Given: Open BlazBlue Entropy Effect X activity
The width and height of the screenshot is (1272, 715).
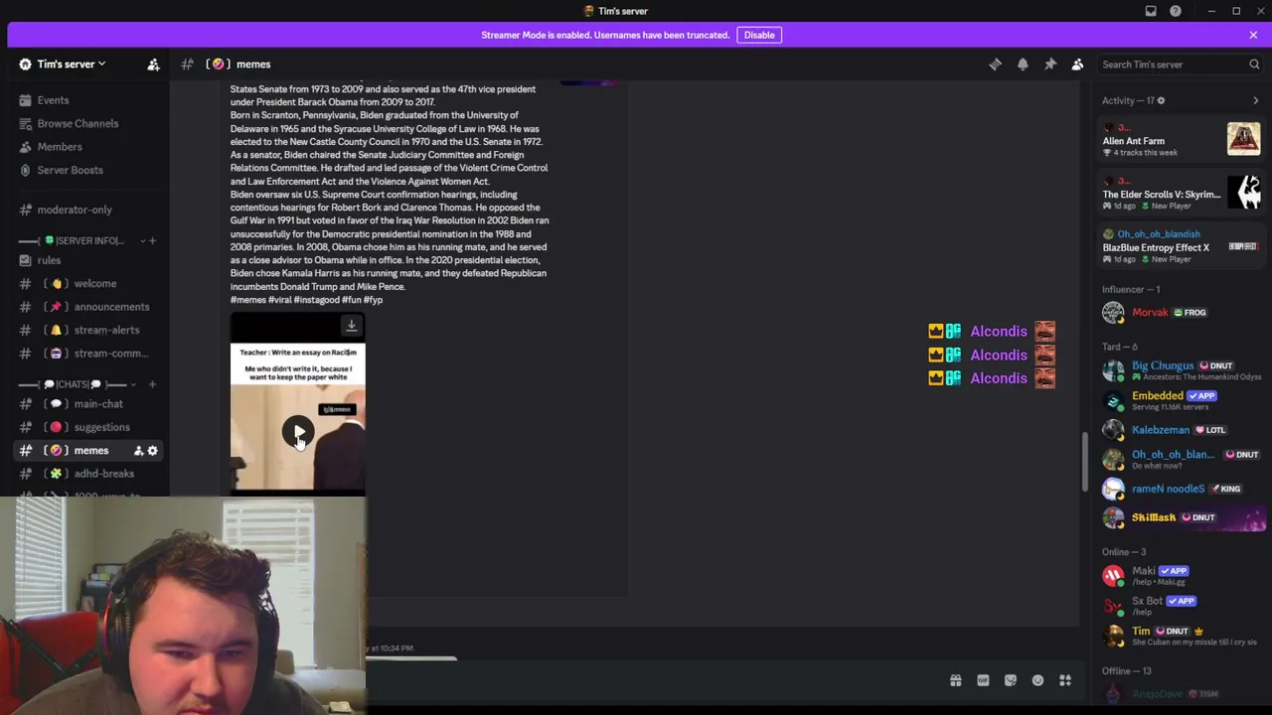Looking at the screenshot, I should 1181,246.
